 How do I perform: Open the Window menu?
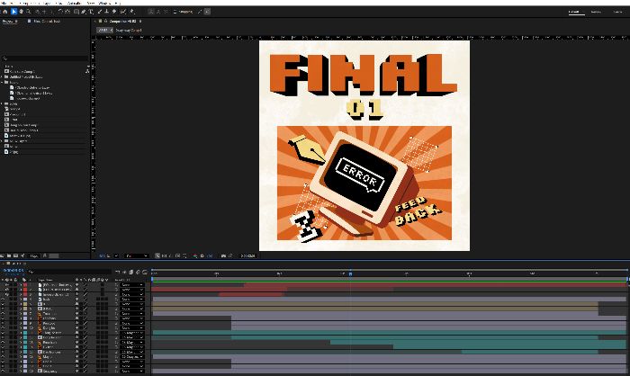(x=105, y=3)
